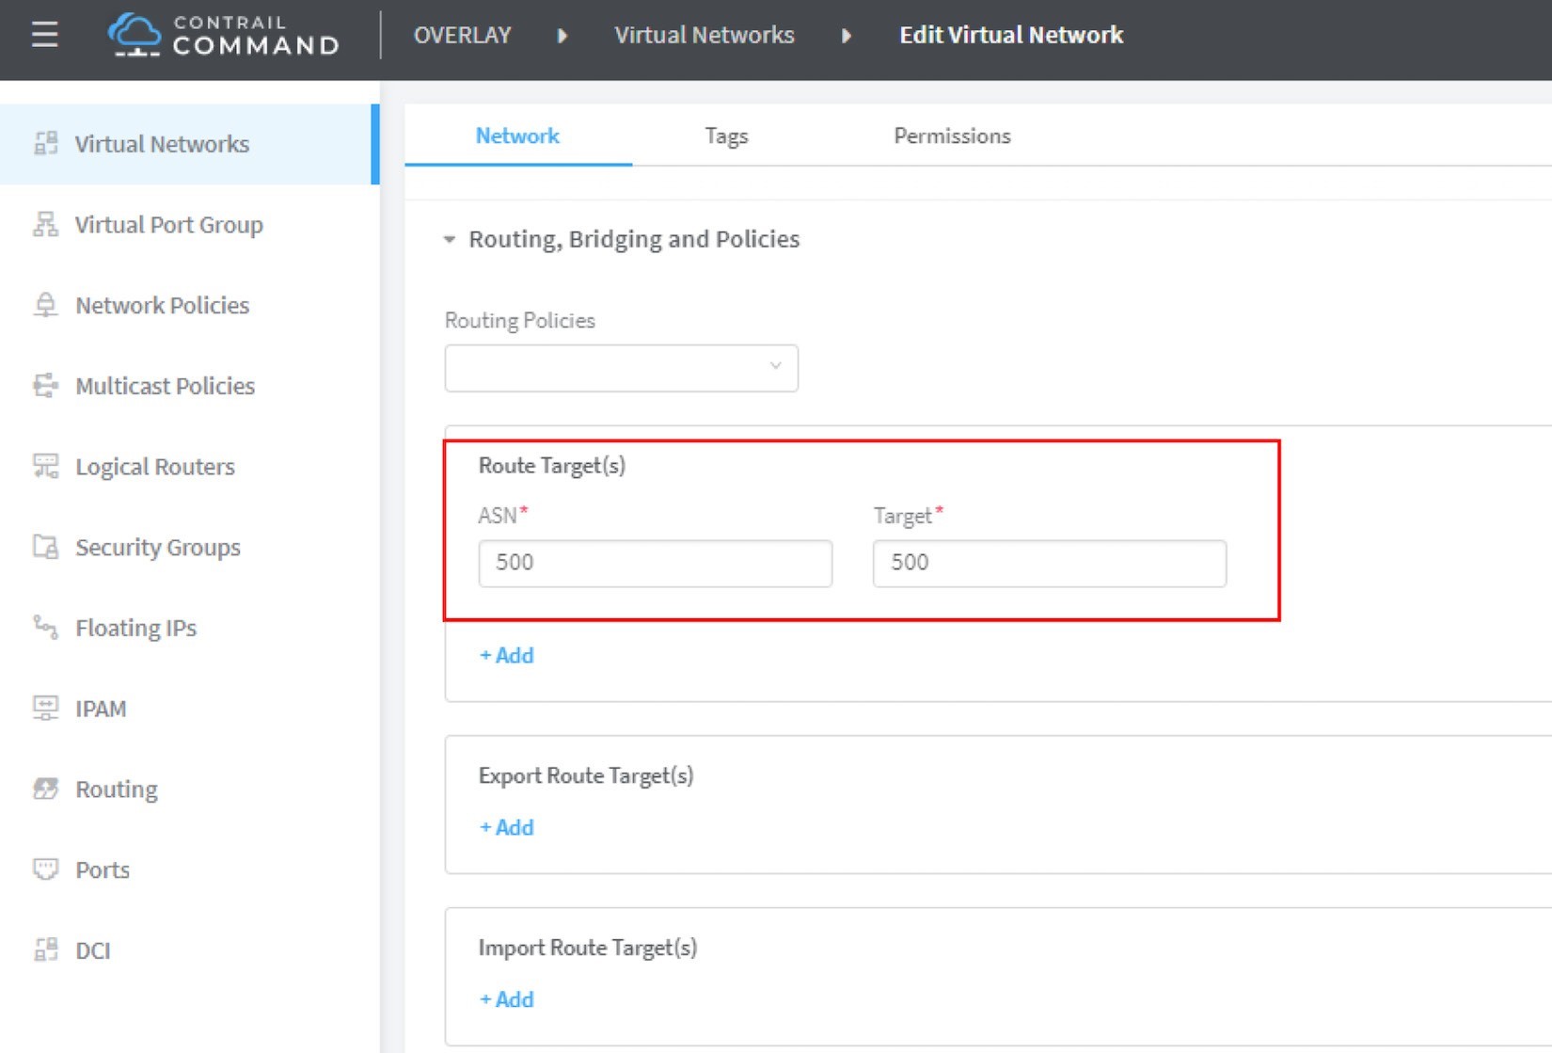
Task: Click the Target input field
Action: click(1049, 563)
